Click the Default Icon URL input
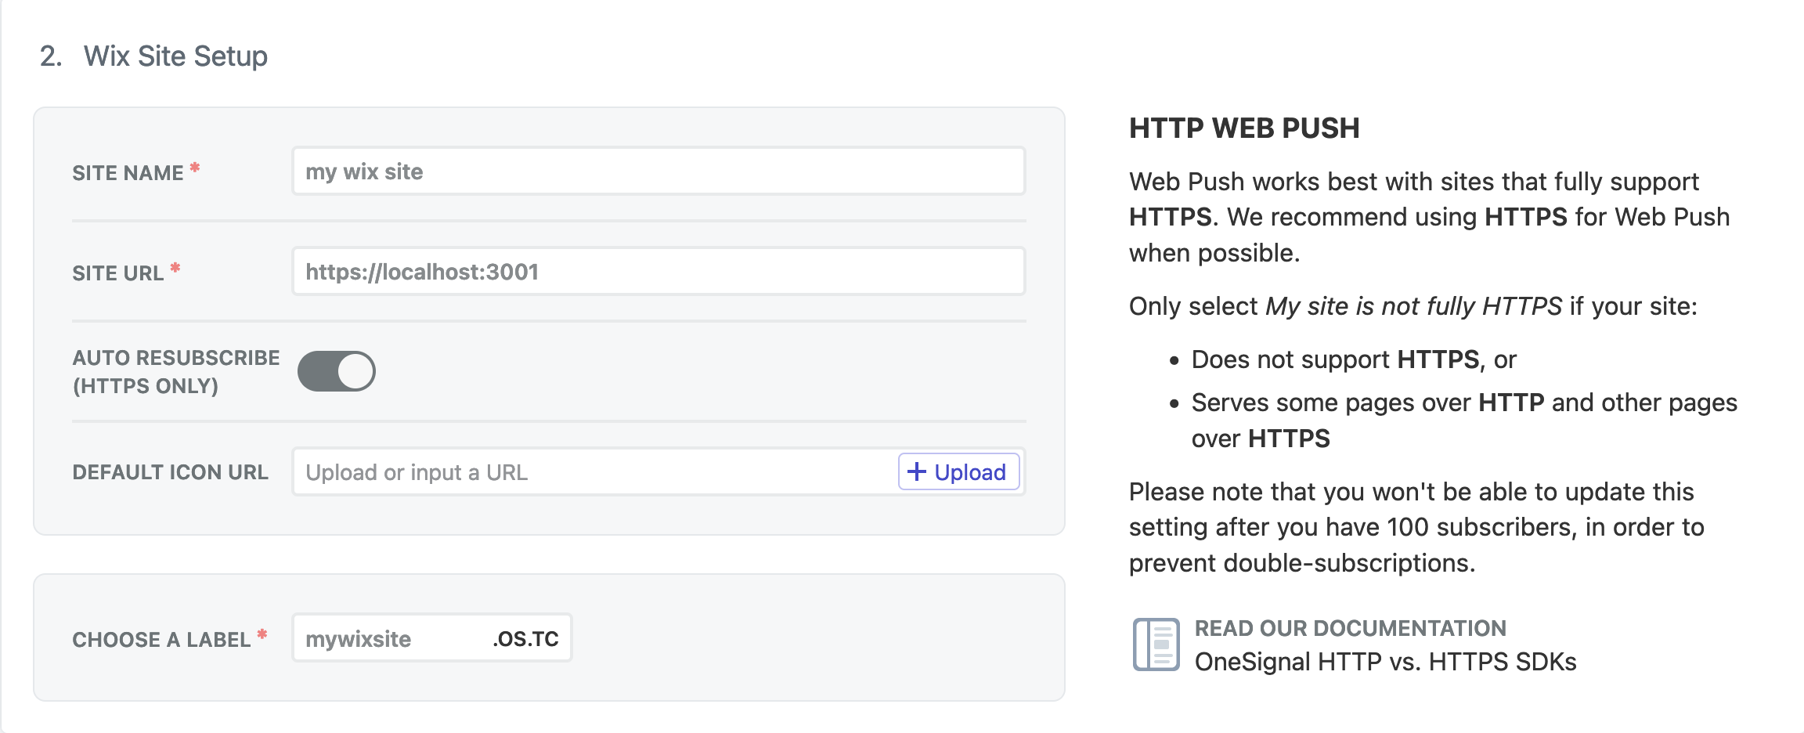The width and height of the screenshot is (1804, 733). (x=595, y=472)
